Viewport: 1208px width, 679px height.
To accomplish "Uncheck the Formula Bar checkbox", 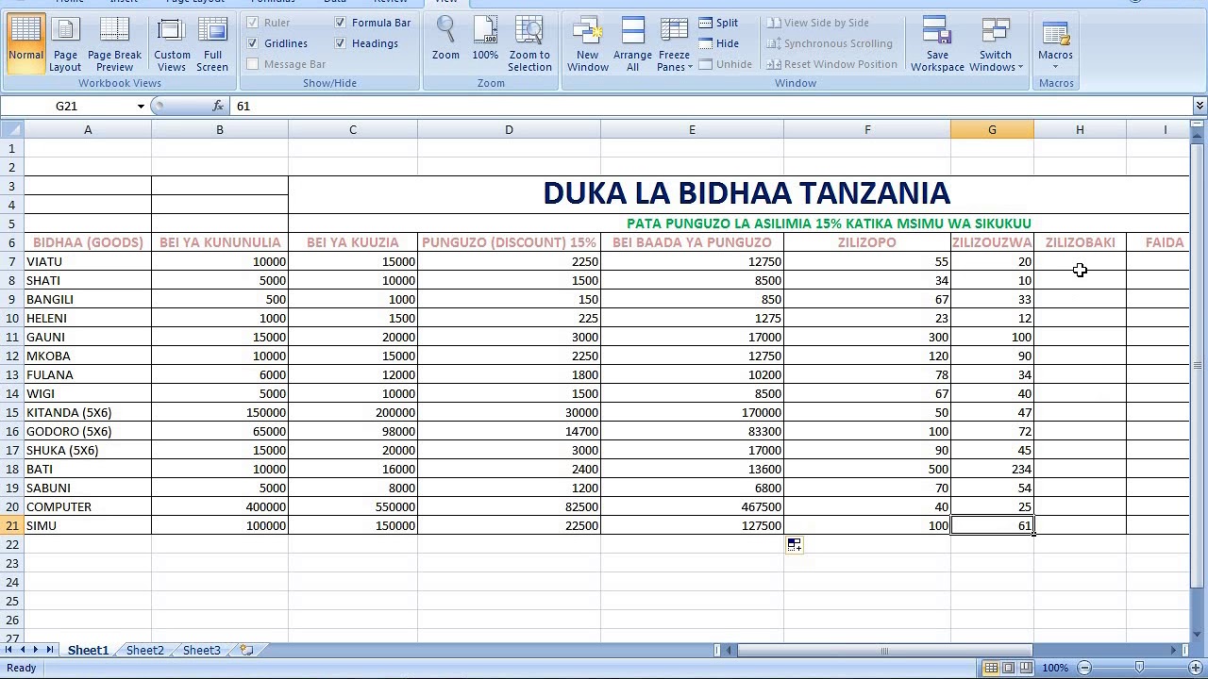I will 341,23.
